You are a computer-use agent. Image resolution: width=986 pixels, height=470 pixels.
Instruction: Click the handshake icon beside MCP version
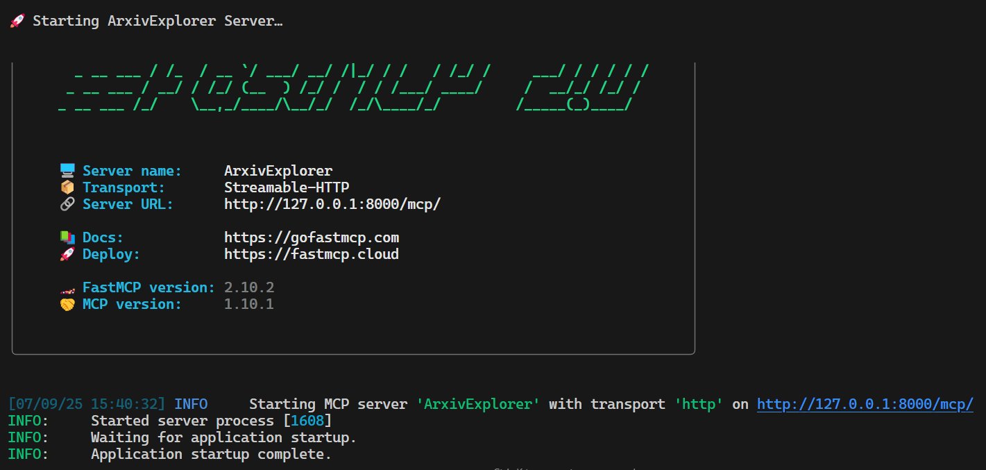[67, 304]
